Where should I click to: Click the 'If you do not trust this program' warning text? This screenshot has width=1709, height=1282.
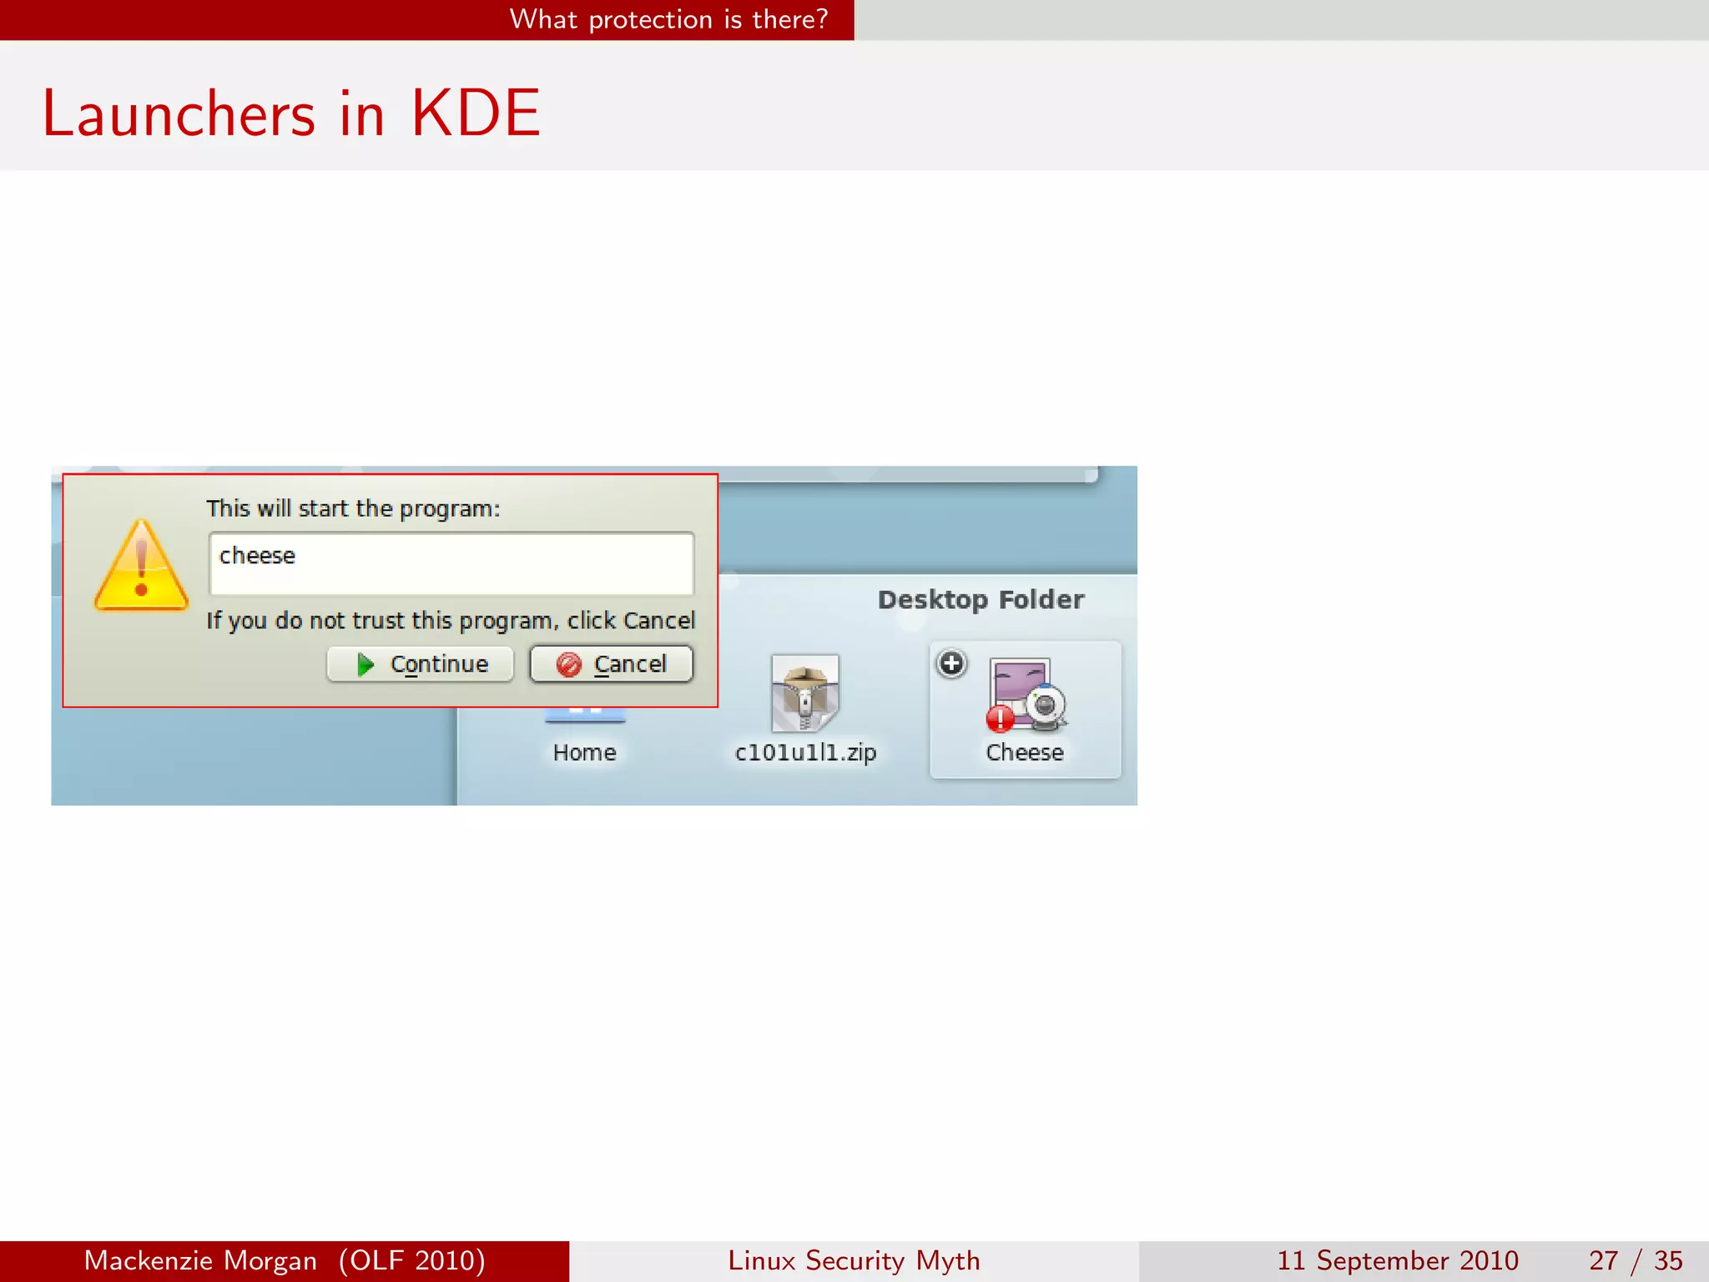pyautogui.click(x=451, y=620)
